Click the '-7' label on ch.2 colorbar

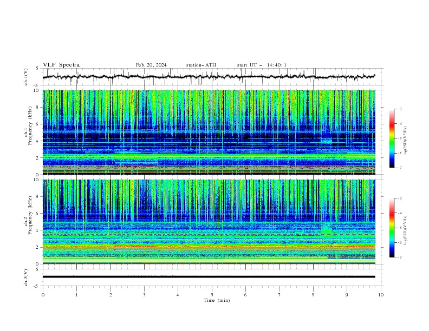pos(400,257)
